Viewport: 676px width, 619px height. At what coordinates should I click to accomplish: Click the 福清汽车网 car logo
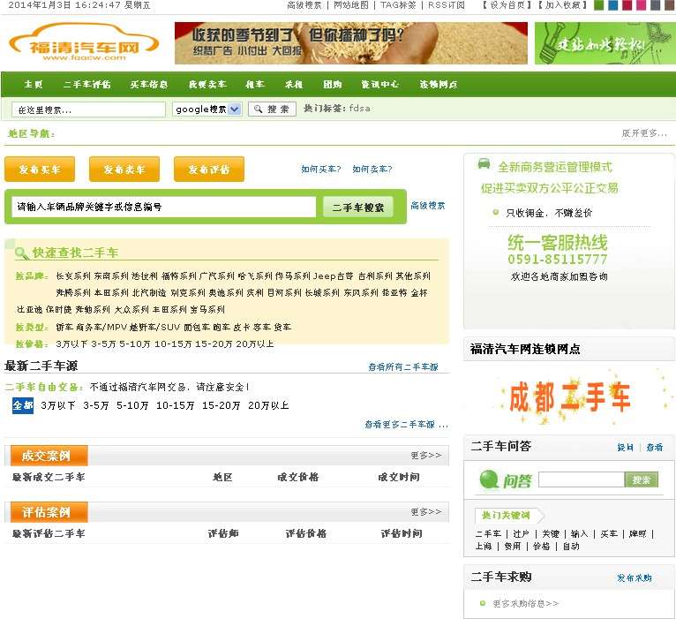(x=84, y=42)
